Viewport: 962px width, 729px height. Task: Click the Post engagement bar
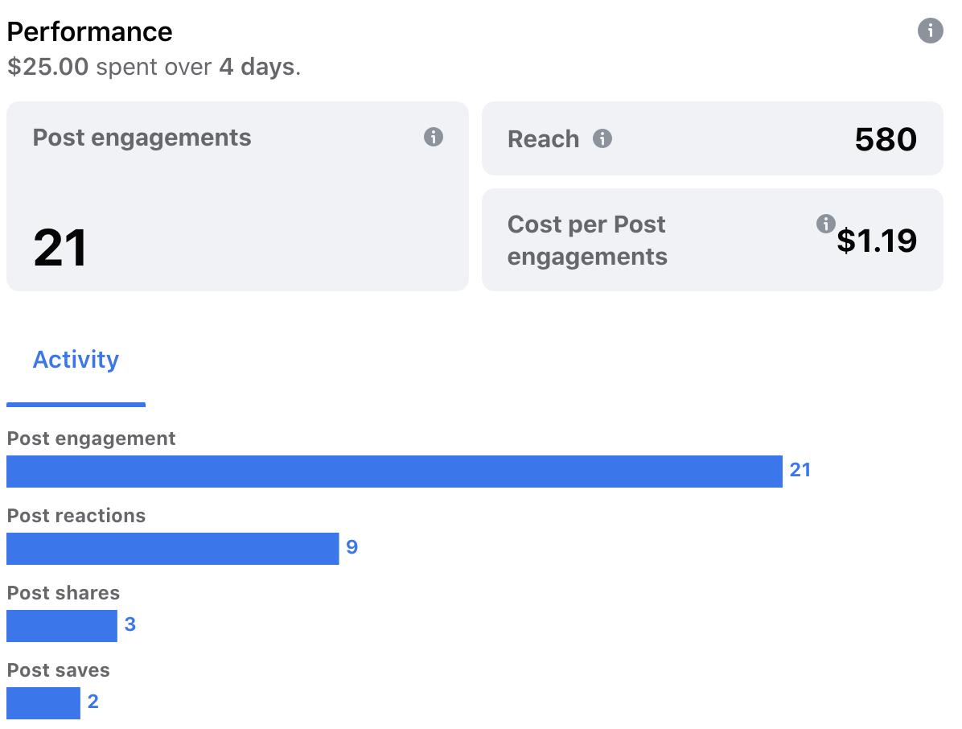(x=394, y=472)
